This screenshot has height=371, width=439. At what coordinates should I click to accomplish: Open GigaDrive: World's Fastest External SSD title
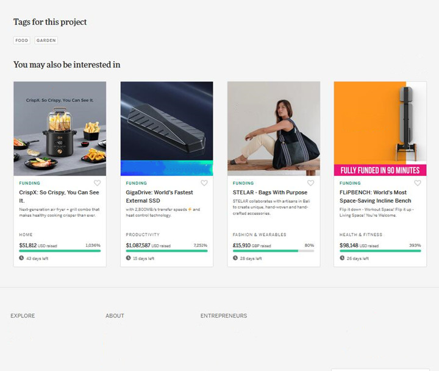point(159,196)
